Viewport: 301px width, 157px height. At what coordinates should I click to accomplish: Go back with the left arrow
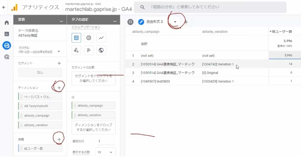[4, 7]
